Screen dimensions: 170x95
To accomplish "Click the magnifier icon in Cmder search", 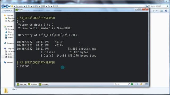I will point(129,84).
